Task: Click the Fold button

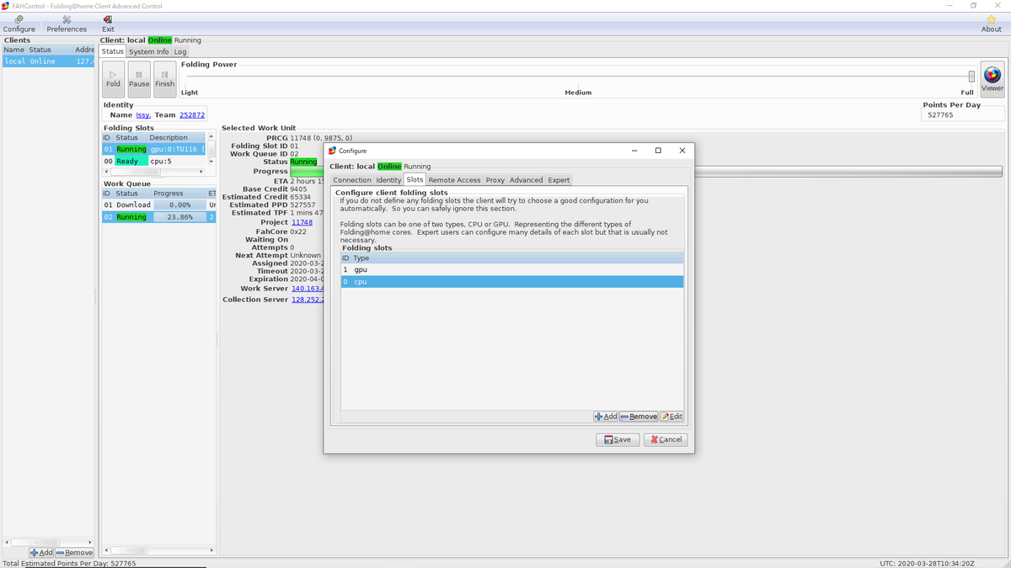Action: coord(114,79)
